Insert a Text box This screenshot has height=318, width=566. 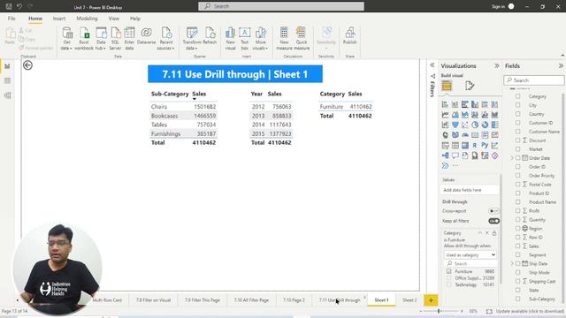[244, 38]
